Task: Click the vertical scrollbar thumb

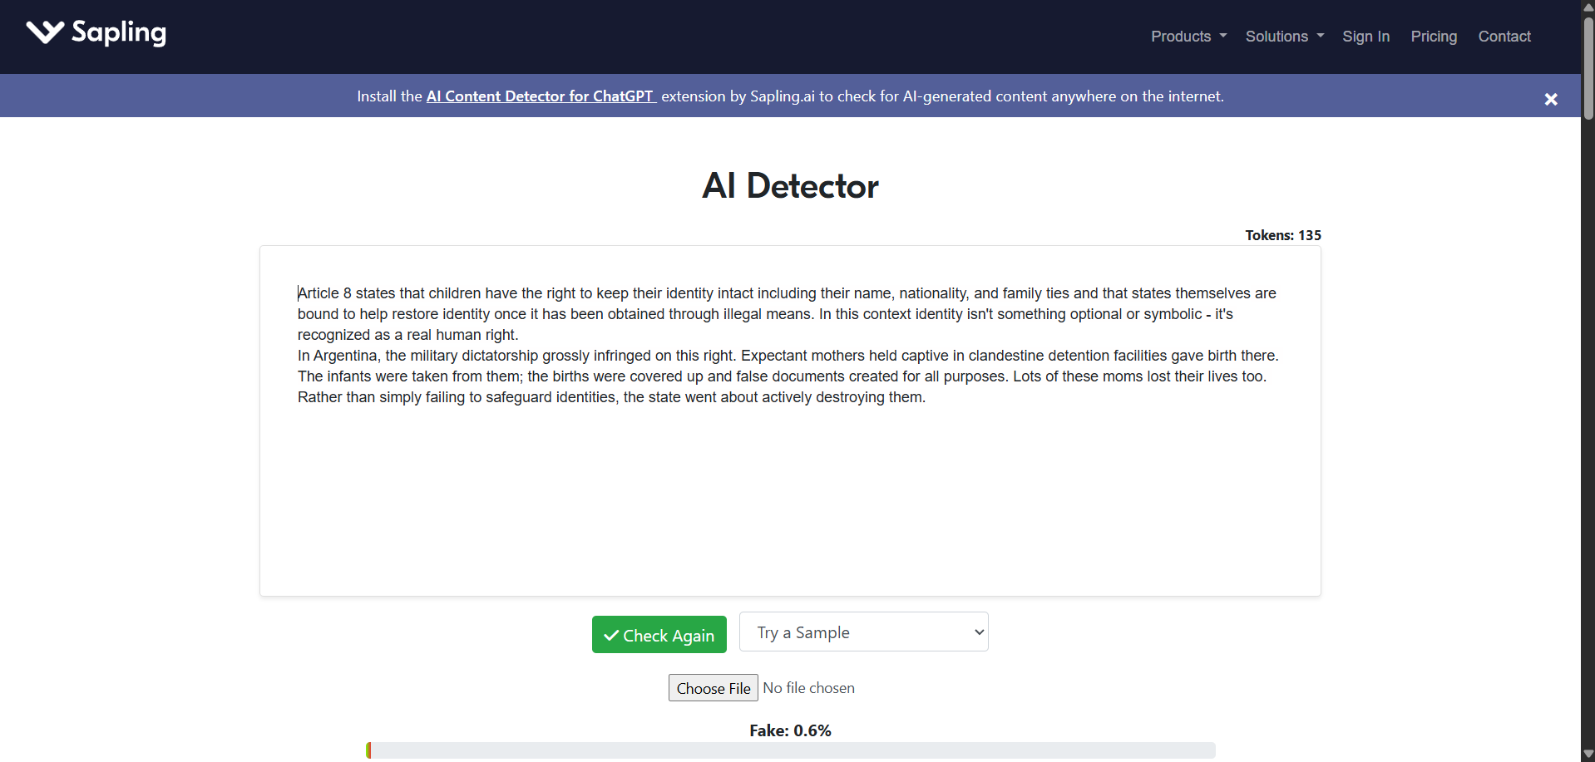Action: pos(1588,68)
